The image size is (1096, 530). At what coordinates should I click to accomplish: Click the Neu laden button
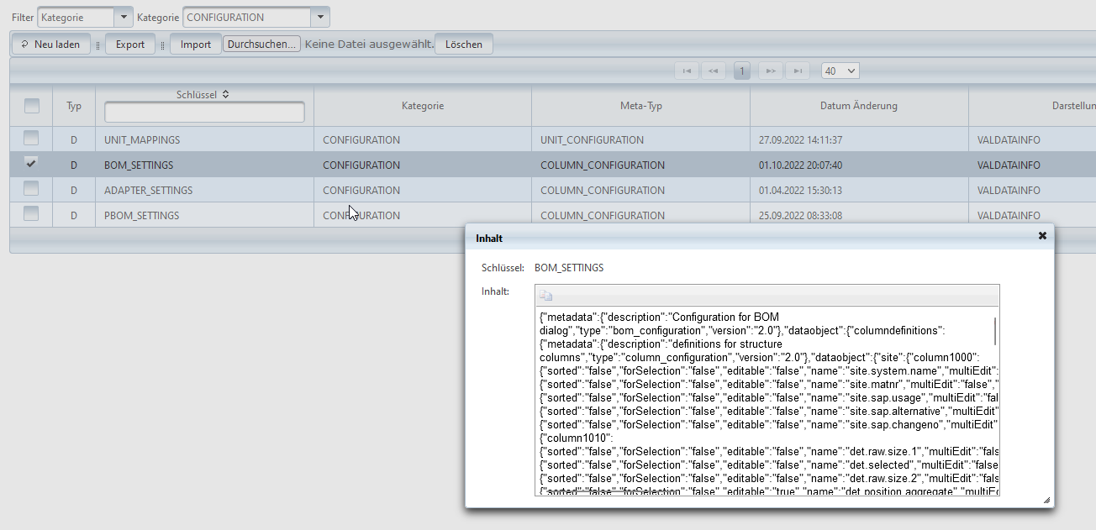pyautogui.click(x=50, y=45)
